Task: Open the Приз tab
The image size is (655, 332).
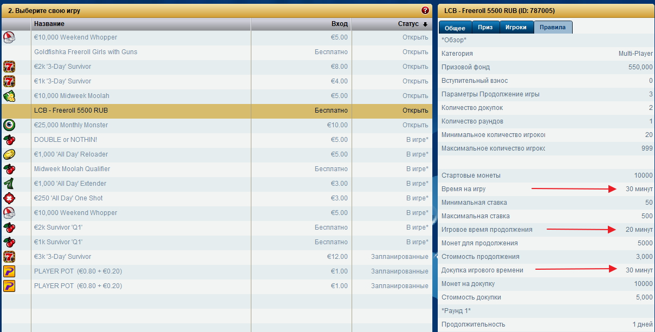Action: tap(485, 27)
